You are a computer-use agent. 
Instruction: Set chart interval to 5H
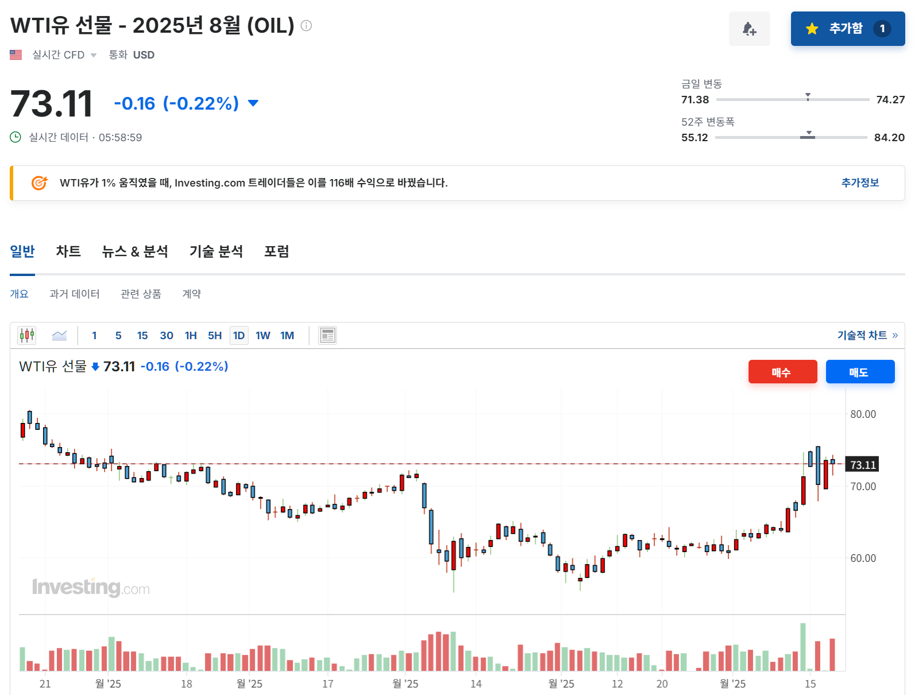[x=215, y=335]
